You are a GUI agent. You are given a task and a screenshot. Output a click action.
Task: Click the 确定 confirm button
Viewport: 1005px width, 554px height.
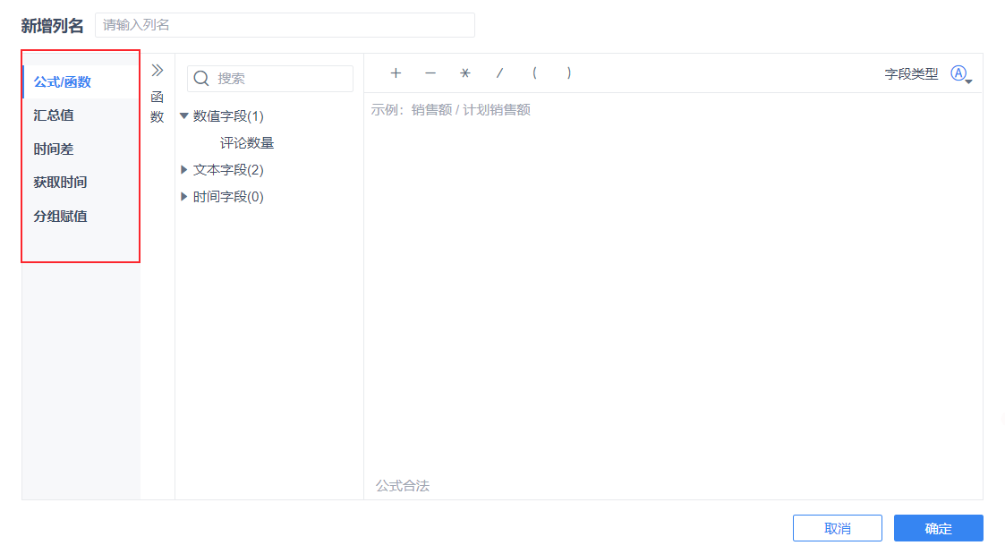click(x=938, y=528)
